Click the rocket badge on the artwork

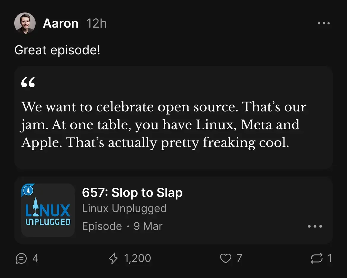point(28,190)
